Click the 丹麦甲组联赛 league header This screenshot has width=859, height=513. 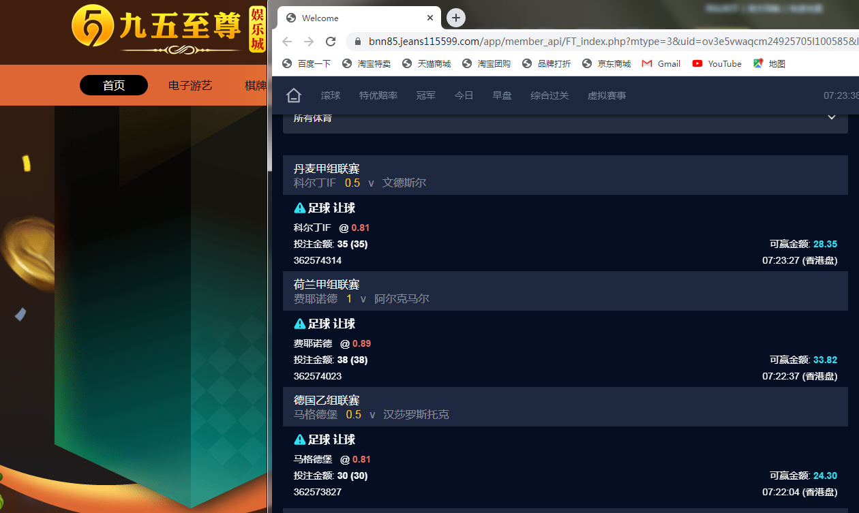coord(565,175)
